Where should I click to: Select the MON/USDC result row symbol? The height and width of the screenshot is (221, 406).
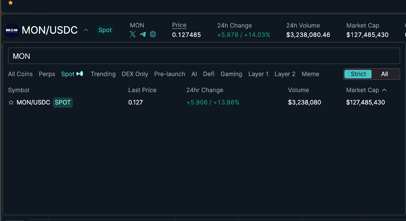[x=33, y=102]
